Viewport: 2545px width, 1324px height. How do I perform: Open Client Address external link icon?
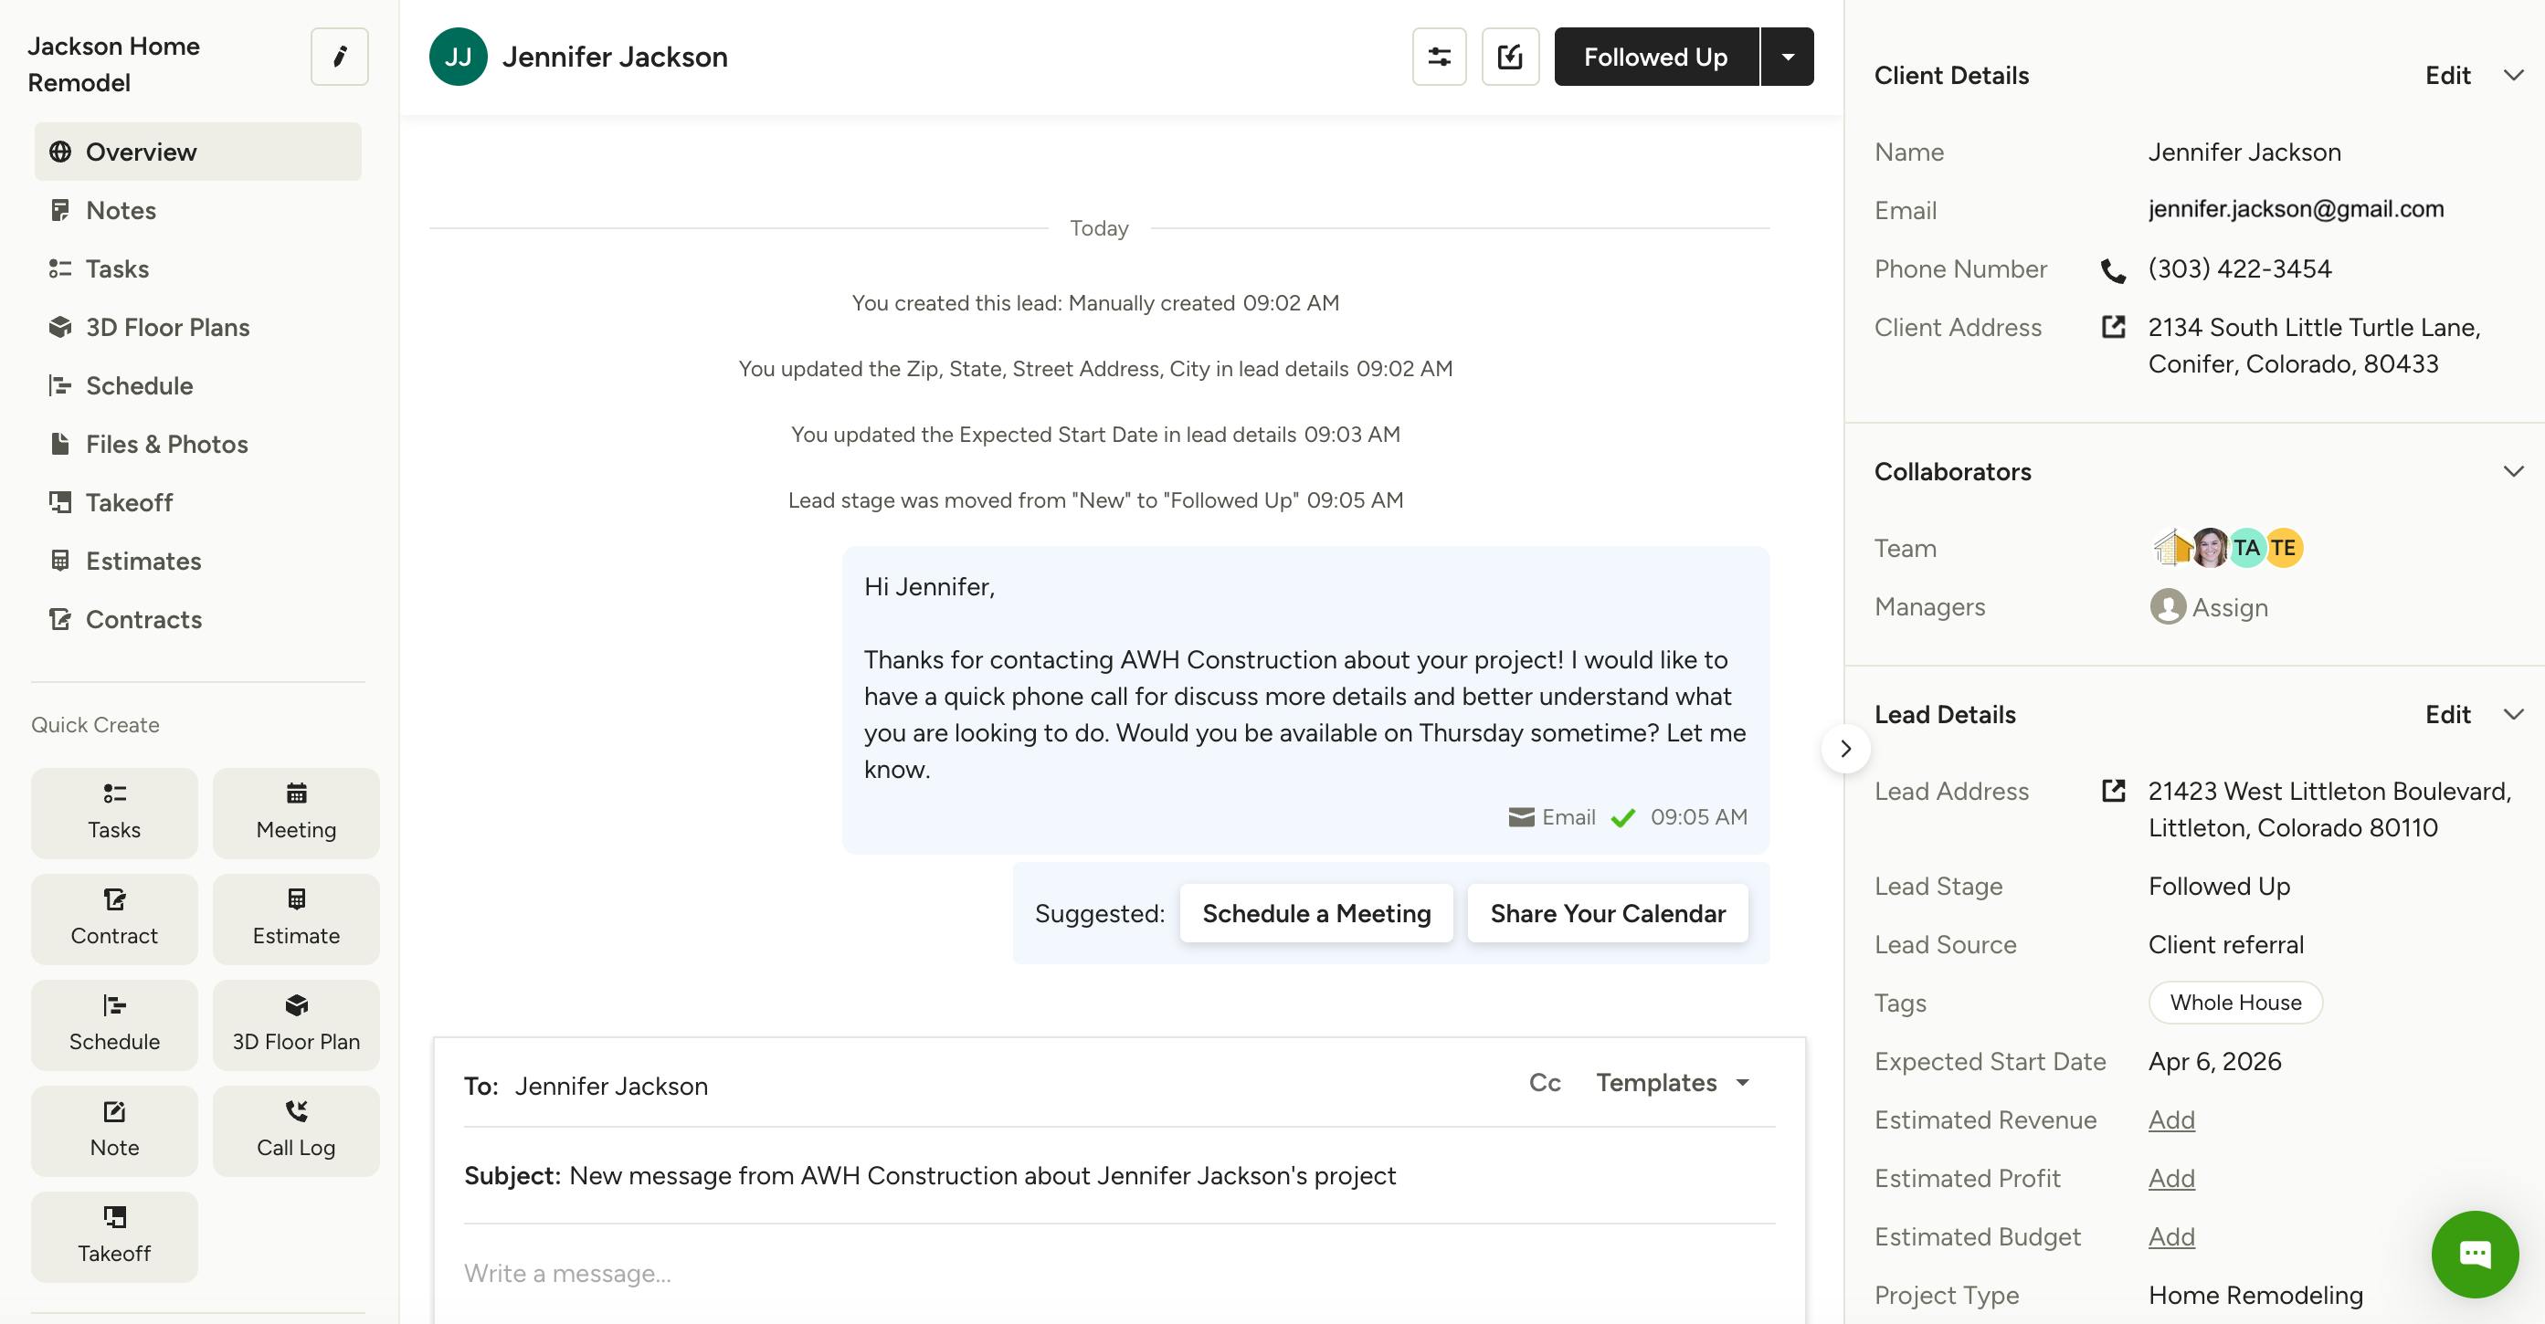click(2112, 327)
